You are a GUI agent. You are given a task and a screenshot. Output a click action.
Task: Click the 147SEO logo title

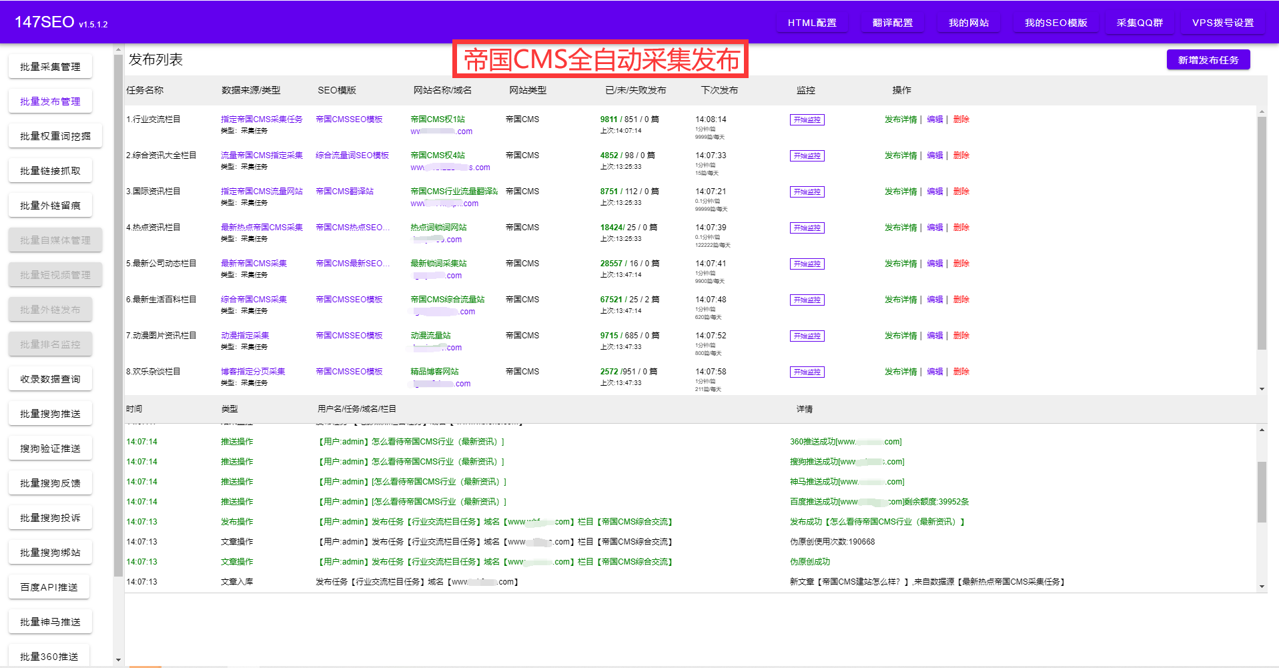point(44,22)
